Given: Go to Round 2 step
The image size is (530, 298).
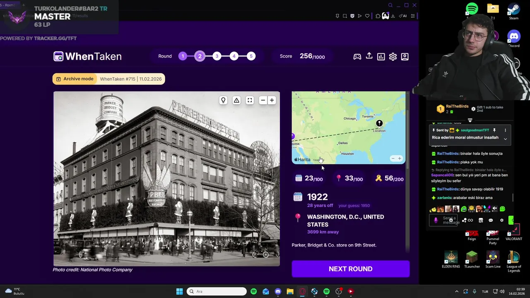Looking at the screenshot, I should point(200,56).
